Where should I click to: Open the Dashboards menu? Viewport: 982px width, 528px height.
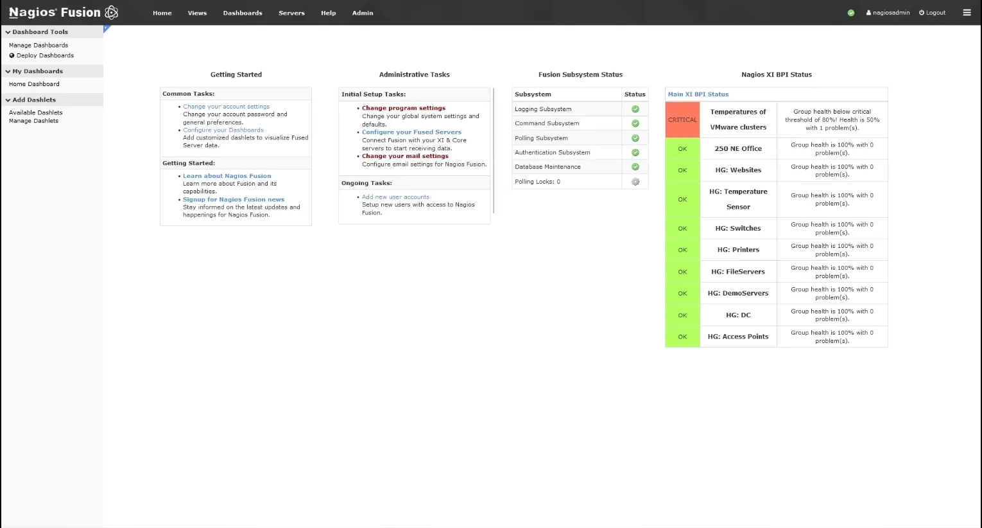point(243,13)
